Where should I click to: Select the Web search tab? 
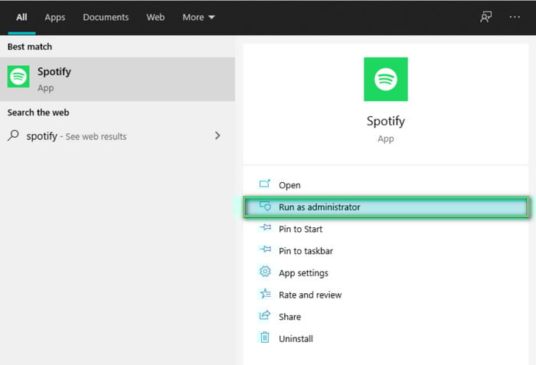[x=155, y=18]
